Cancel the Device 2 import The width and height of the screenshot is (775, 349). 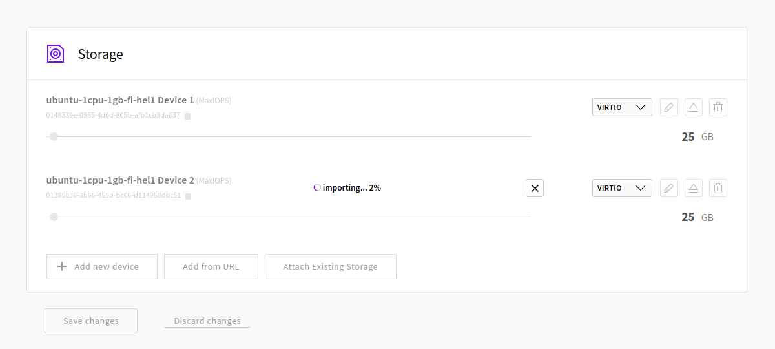pos(535,188)
